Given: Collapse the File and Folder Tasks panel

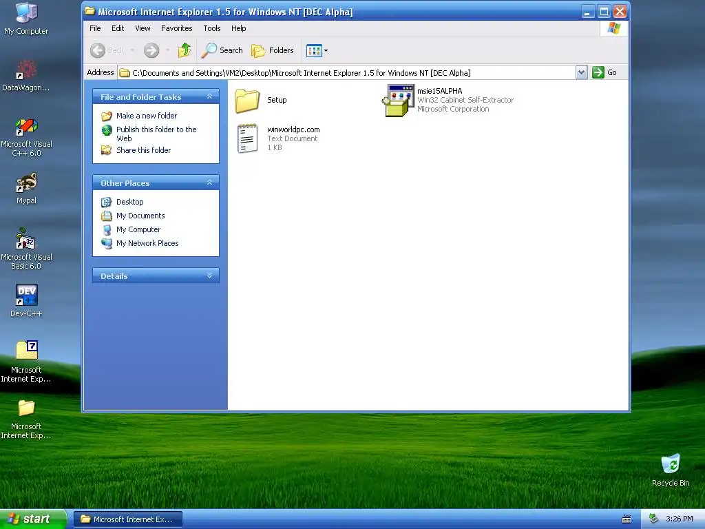Looking at the screenshot, I should (x=209, y=96).
